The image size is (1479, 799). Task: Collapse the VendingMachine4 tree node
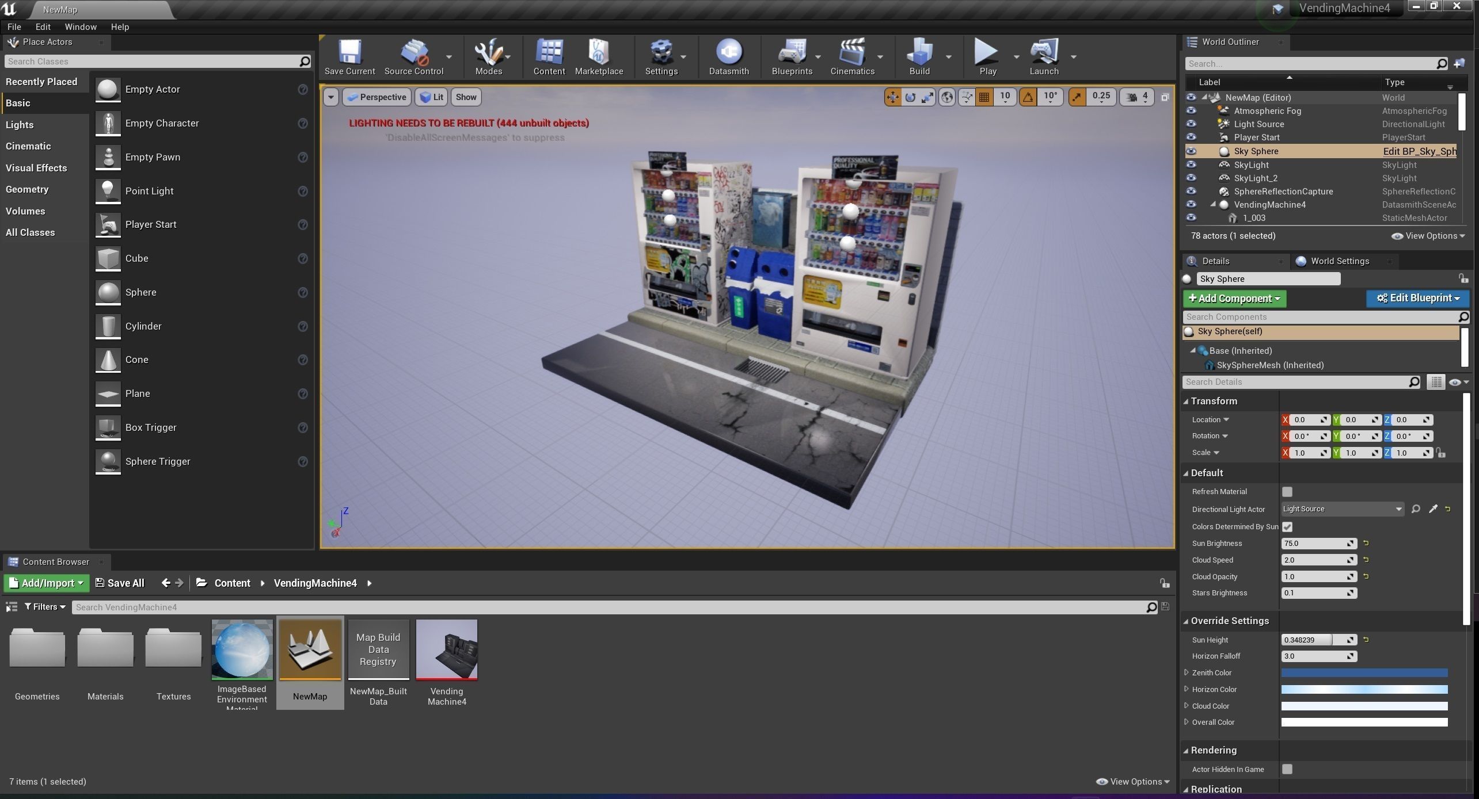pos(1213,205)
